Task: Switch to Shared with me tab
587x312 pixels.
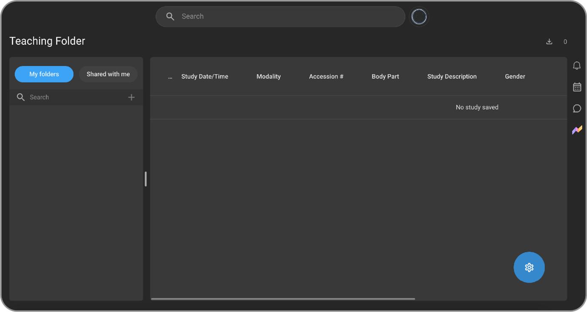Action: click(108, 74)
